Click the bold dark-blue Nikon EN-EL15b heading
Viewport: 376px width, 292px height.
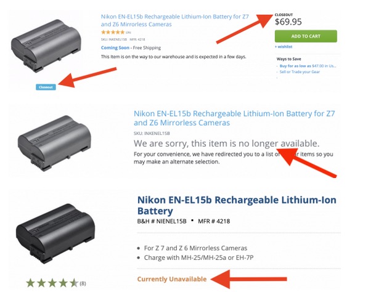point(237,206)
